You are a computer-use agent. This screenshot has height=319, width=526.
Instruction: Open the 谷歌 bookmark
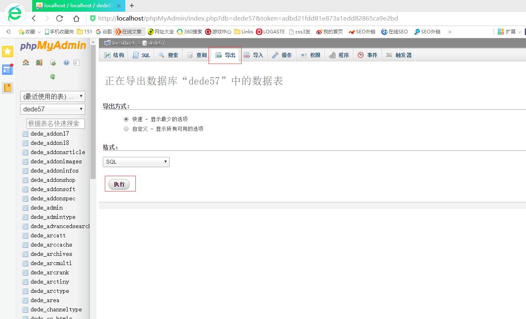click(104, 31)
